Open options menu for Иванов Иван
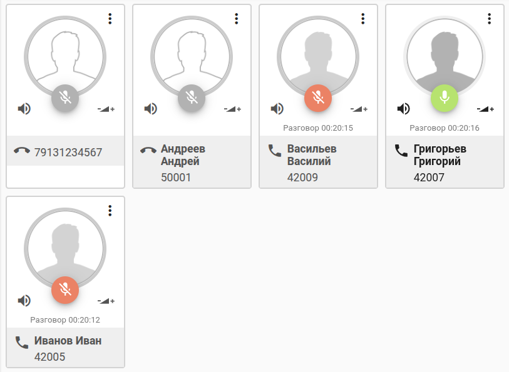 pos(110,211)
